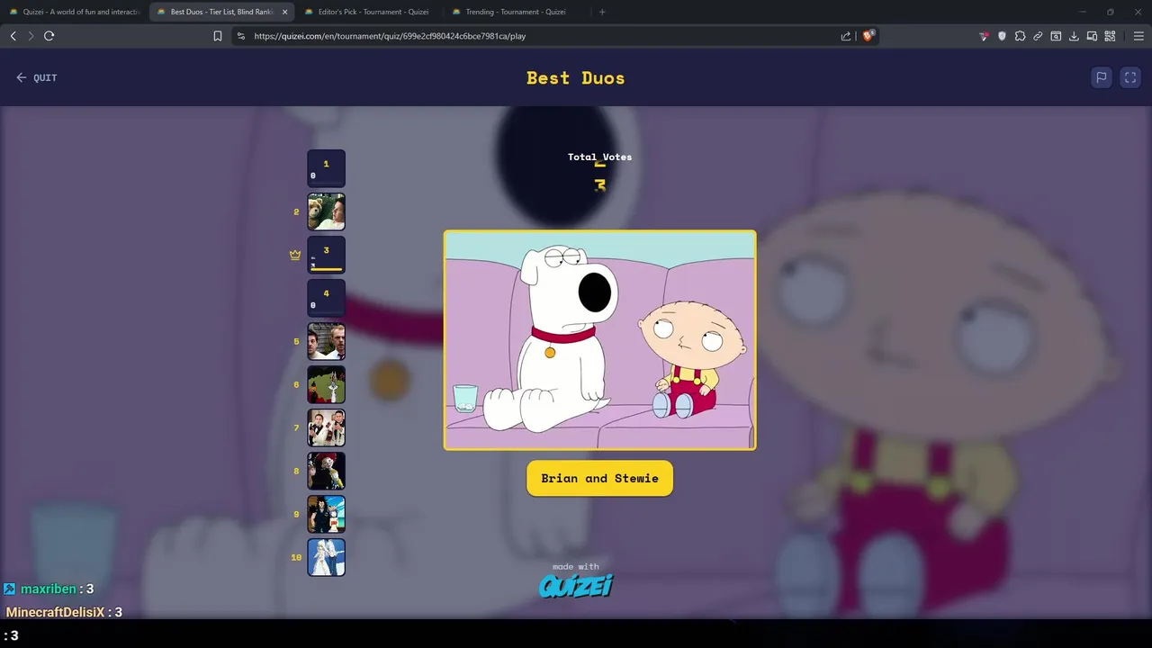Click the Best Duos title
The width and height of the screenshot is (1152, 648).
(576, 77)
